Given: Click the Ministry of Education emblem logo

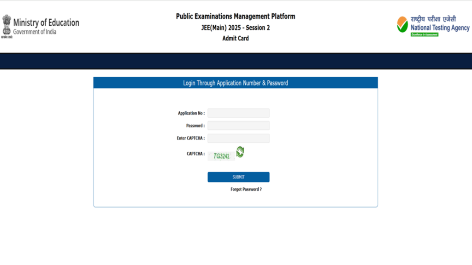Looking at the screenshot, I should click(x=6, y=26).
